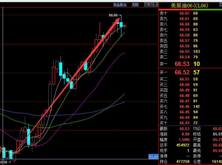Select the 卖八 price 66.60
The height and width of the screenshot is (165, 222).
click(184, 24)
